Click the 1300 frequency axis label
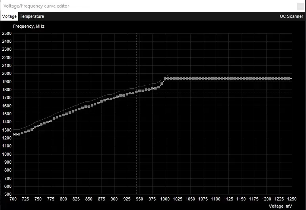 pyautogui.click(x=7, y=130)
